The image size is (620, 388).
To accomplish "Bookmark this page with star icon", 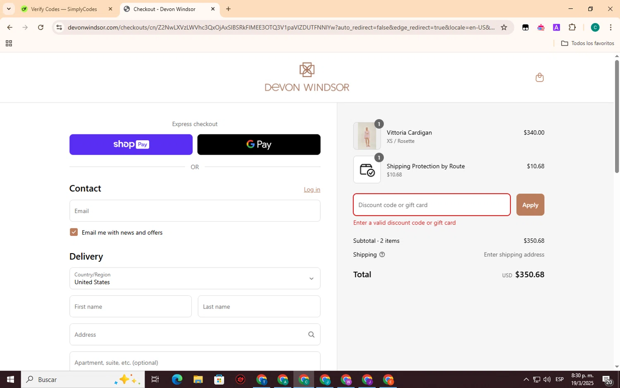I will (504, 27).
